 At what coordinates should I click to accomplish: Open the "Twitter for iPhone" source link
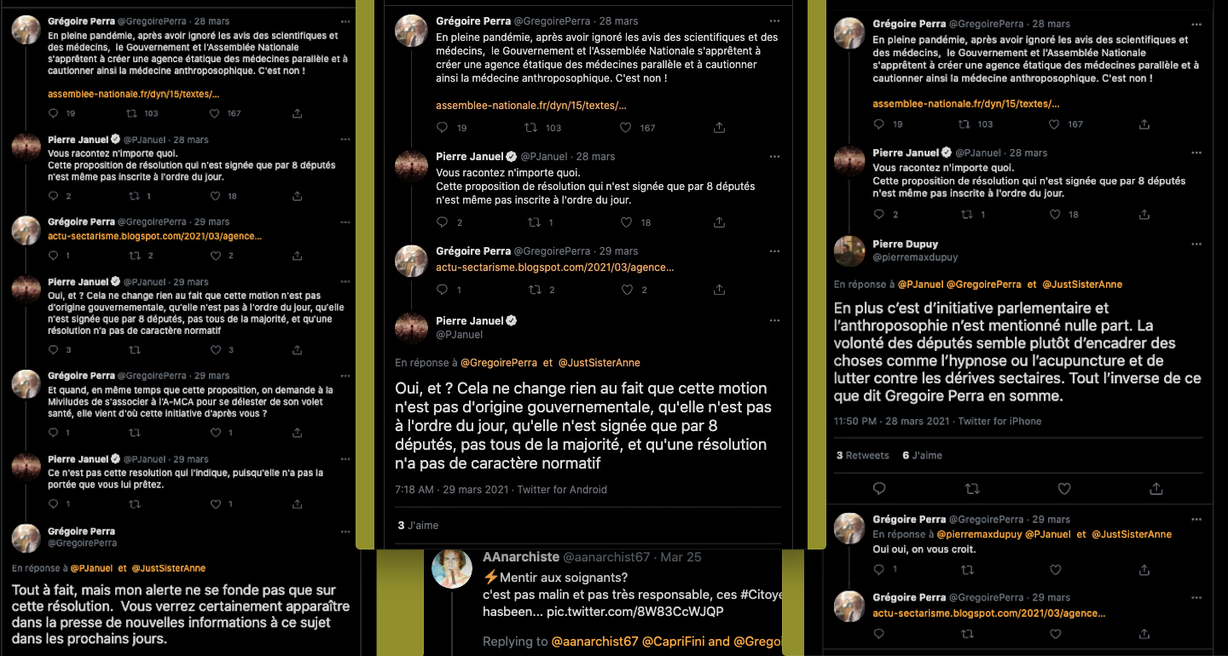(999, 422)
